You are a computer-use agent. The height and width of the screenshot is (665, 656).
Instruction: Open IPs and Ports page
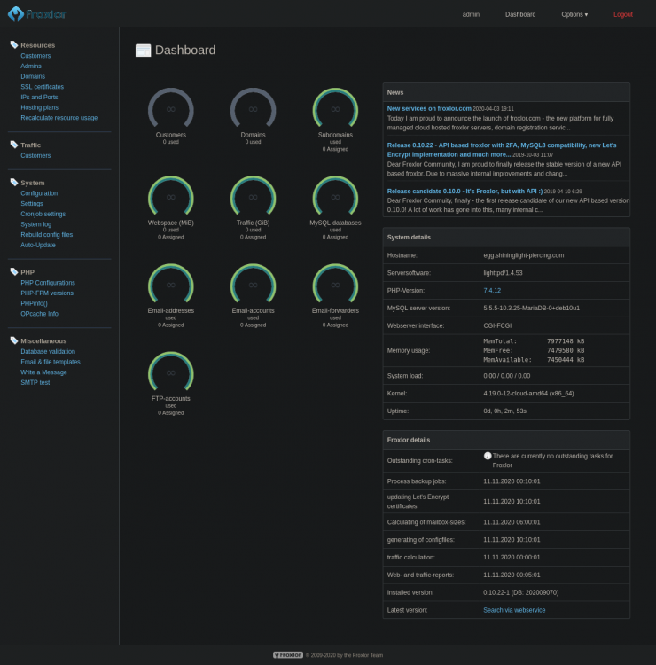tap(39, 98)
